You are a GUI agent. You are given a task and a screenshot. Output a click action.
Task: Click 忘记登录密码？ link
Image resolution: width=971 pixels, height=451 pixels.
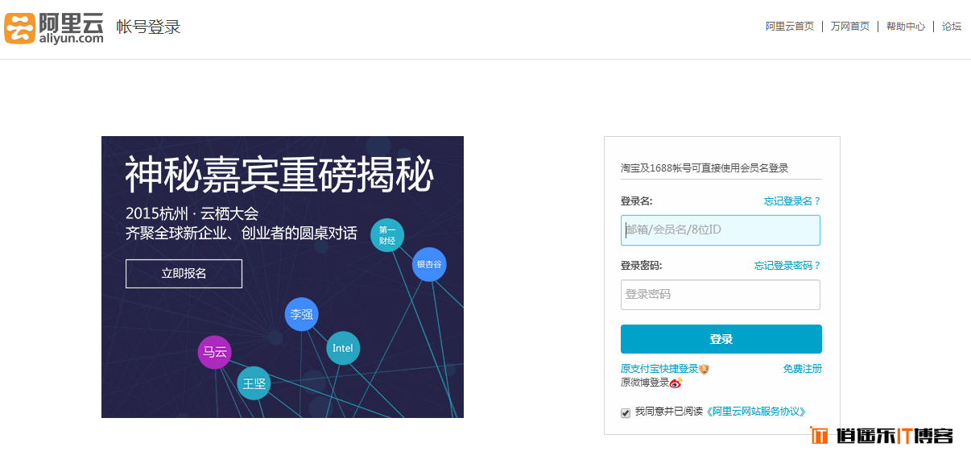pyautogui.click(x=787, y=266)
